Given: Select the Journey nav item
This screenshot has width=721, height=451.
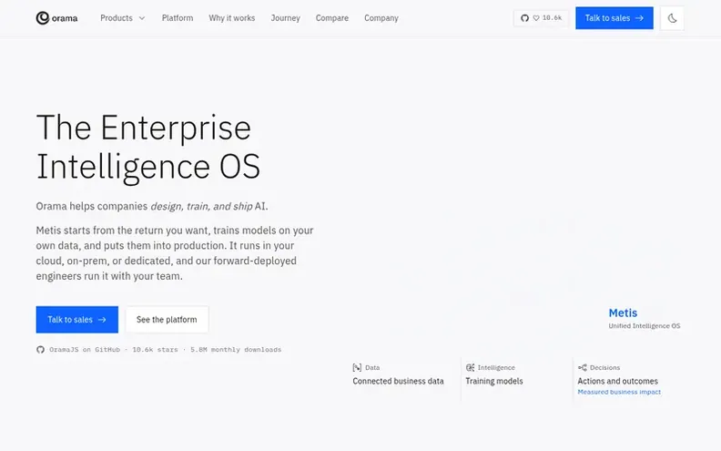Looking at the screenshot, I should (x=285, y=18).
